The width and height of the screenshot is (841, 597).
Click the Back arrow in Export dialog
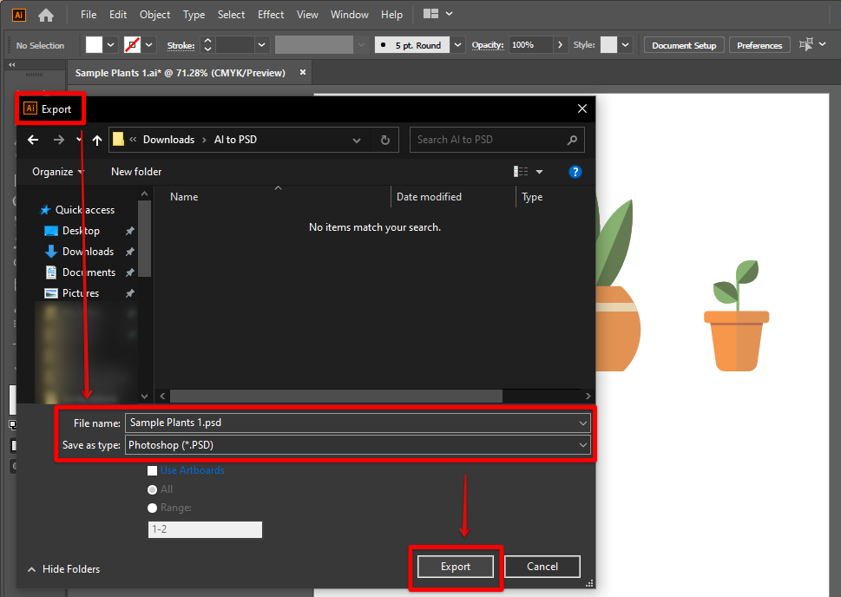(33, 140)
